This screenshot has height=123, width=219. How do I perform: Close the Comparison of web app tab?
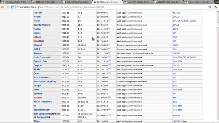(x=120, y=2)
